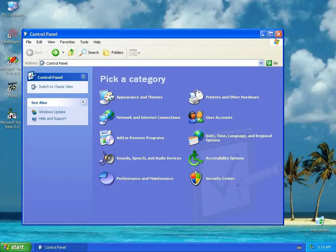336x252 pixels.
Task: Open the File menu
Action: coord(29,42)
